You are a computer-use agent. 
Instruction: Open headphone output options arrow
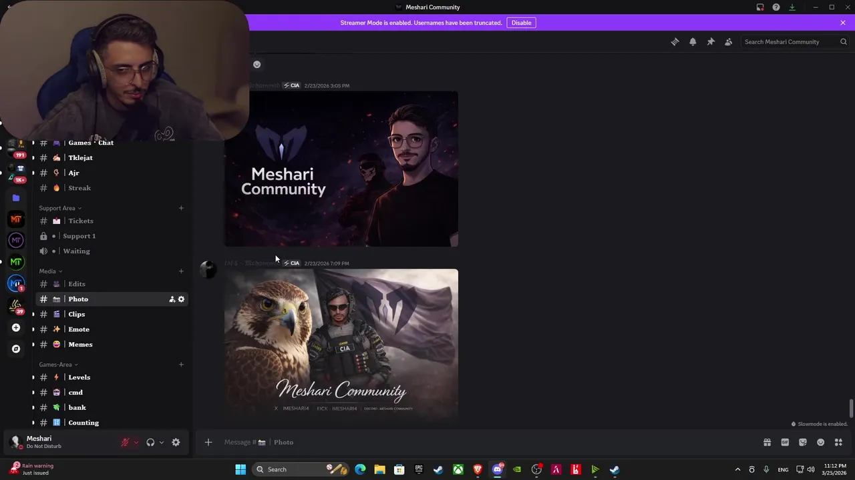tap(162, 442)
